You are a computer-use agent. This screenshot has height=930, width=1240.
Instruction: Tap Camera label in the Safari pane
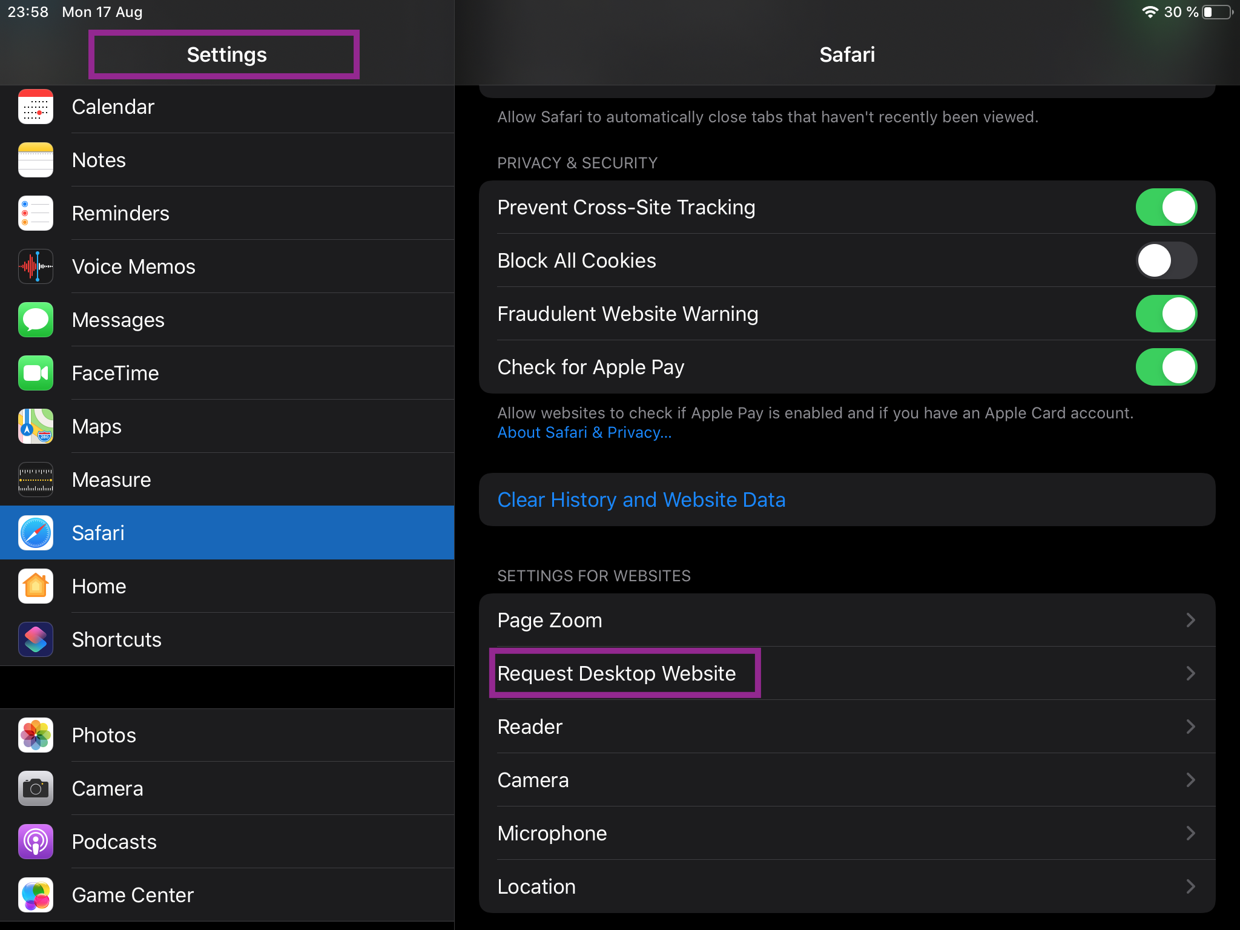[533, 780]
